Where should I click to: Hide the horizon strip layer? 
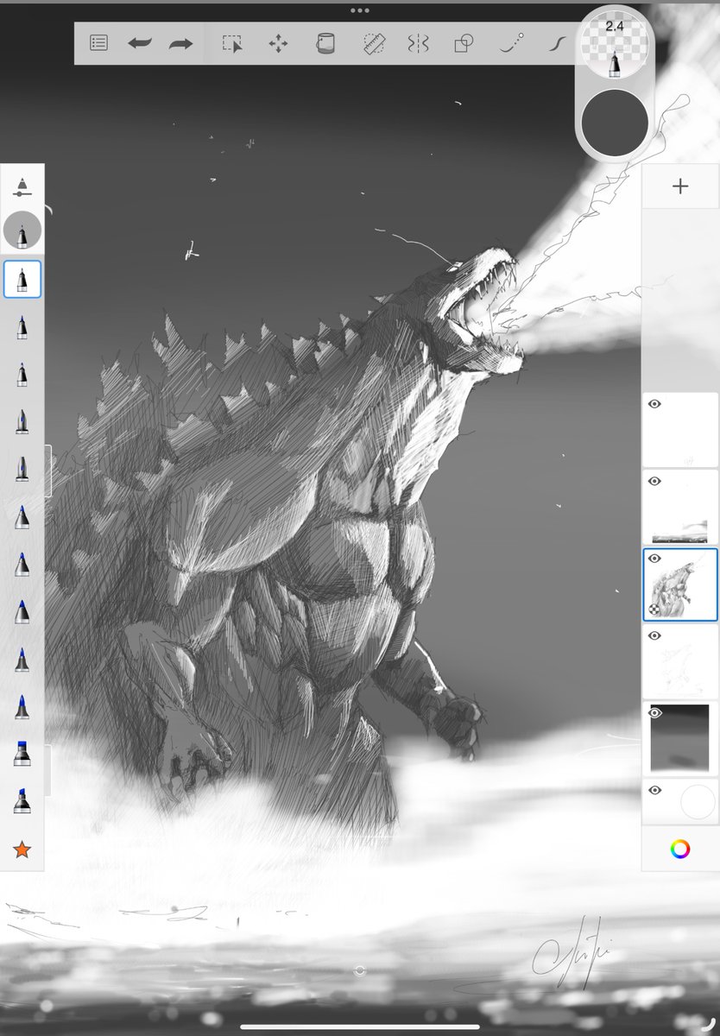(x=654, y=481)
